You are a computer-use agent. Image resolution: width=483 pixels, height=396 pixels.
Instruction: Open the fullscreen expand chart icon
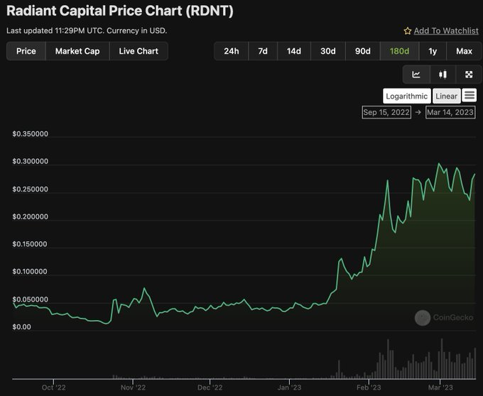point(469,75)
